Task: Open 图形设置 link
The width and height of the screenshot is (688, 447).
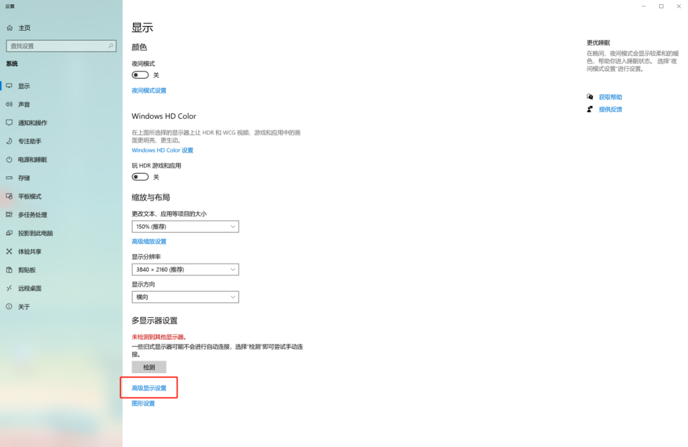Action: coord(143,403)
